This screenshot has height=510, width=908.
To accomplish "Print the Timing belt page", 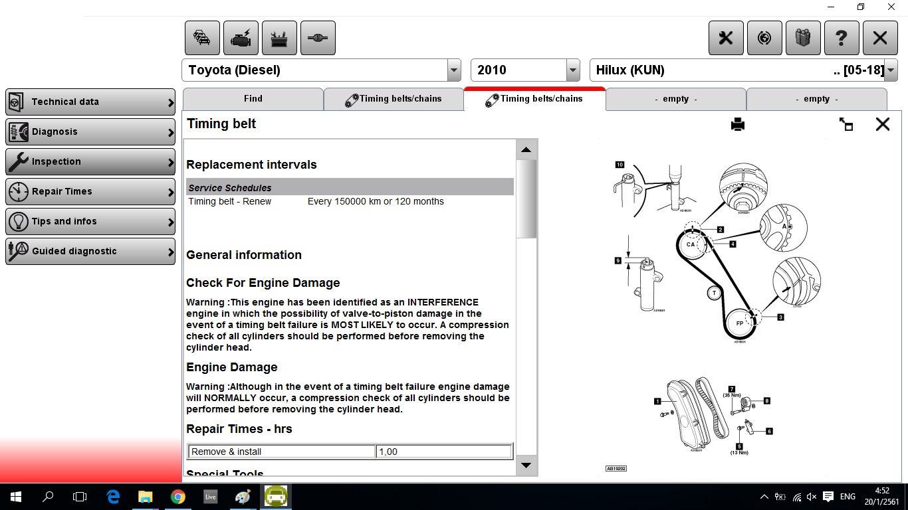I will 738,124.
